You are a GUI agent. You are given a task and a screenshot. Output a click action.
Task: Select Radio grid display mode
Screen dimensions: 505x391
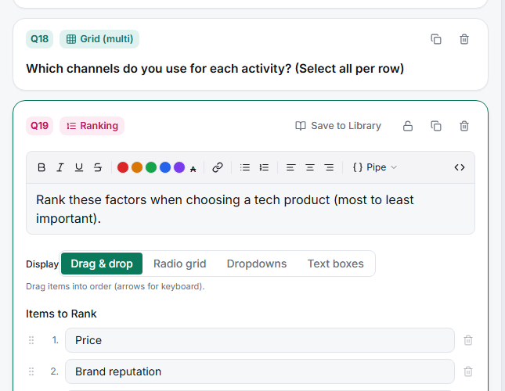180,264
